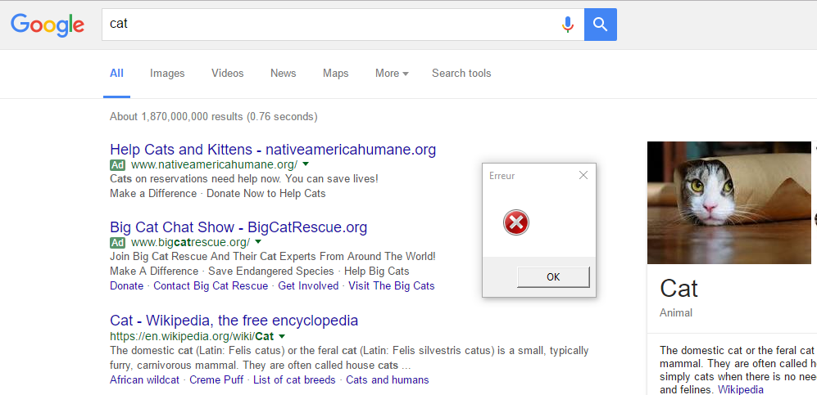Viewport: 817px width, 395px height.
Task: Click the https://en.wikipedia.org/wiki/Cat green URL
Action: (x=192, y=336)
